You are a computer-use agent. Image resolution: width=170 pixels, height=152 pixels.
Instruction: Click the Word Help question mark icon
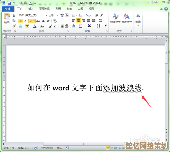coord(166,9)
